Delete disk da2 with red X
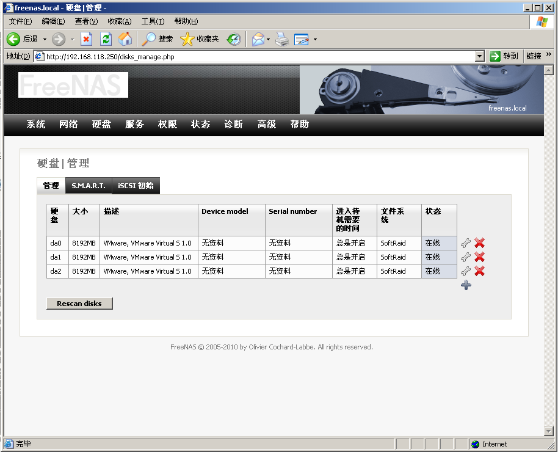Viewport: 558px width, 452px height. pos(480,271)
